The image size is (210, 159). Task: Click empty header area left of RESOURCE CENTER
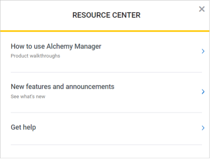click(36, 15)
